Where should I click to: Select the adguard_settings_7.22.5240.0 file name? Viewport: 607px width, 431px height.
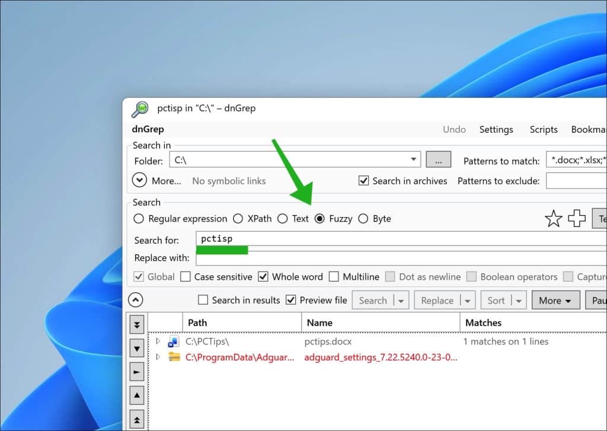[x=381, y=357]
